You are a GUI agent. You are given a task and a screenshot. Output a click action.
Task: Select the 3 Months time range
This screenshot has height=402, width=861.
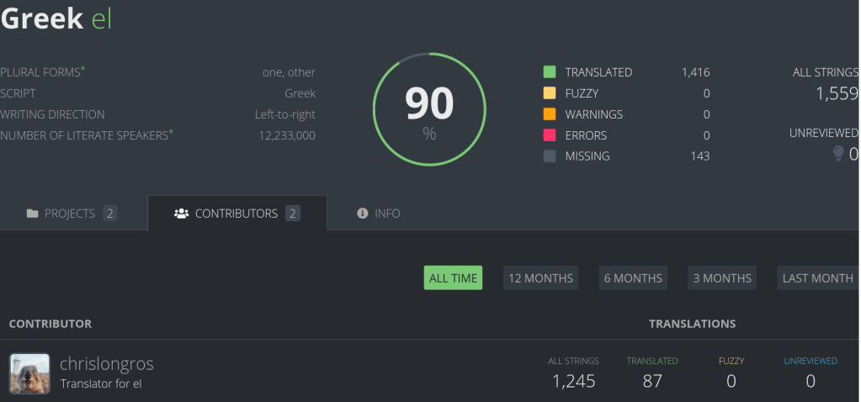pos(721,278)
